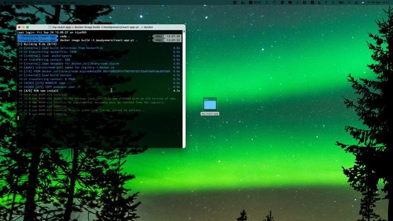Click the '[4/5] RUN npm install' line

(x=39, y=91)
